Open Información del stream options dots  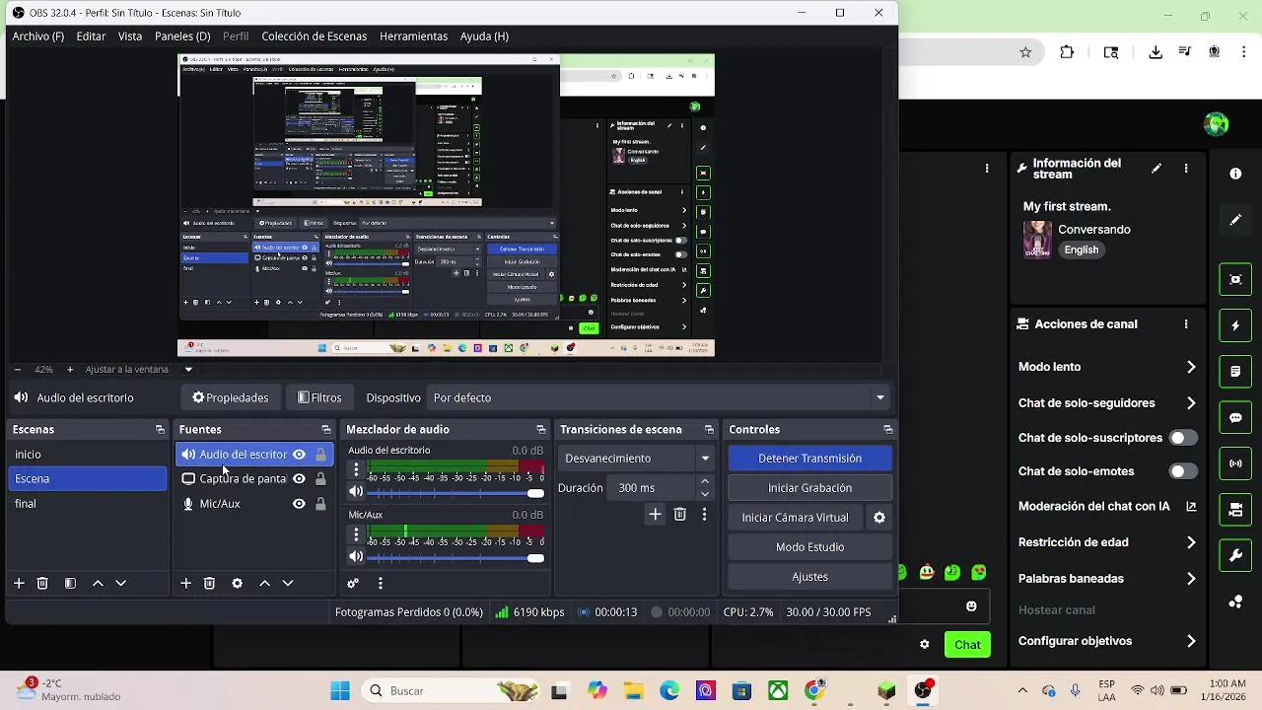point(1186,169)
